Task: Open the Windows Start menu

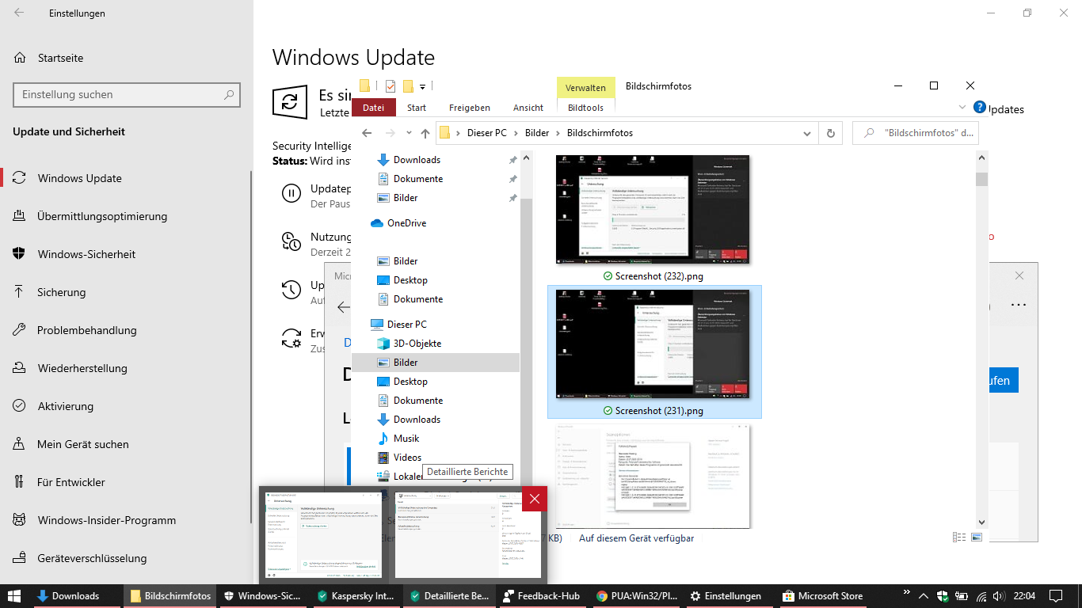Action: (14, 596)
